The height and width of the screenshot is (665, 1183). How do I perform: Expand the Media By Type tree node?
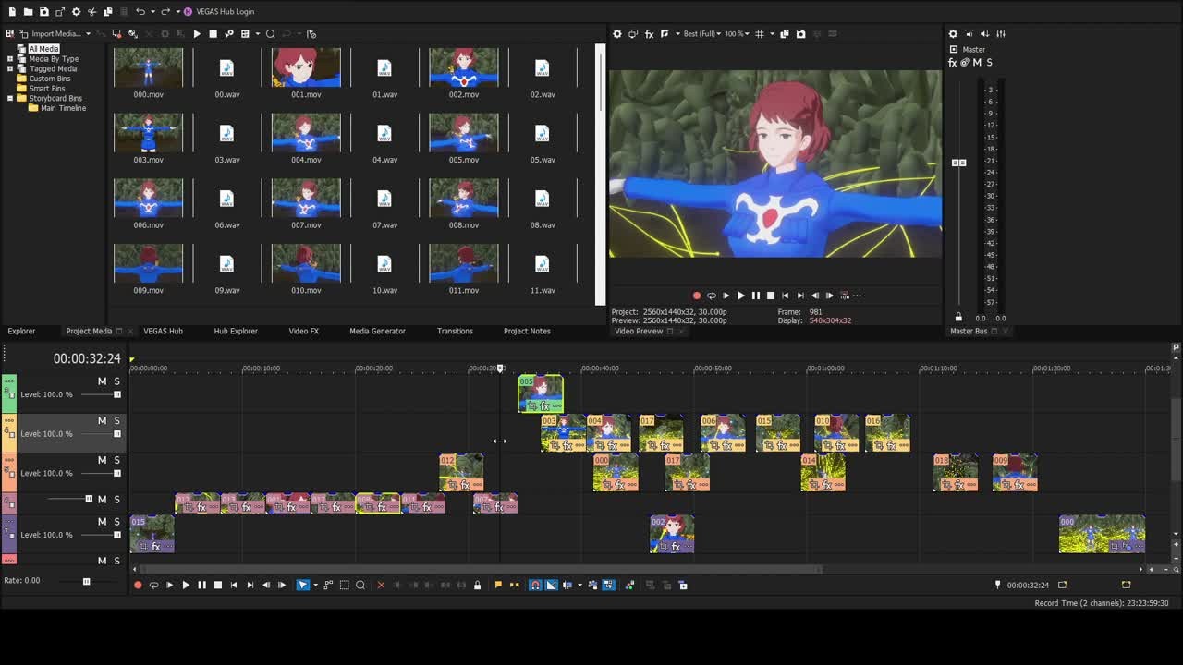coord(10,59)
